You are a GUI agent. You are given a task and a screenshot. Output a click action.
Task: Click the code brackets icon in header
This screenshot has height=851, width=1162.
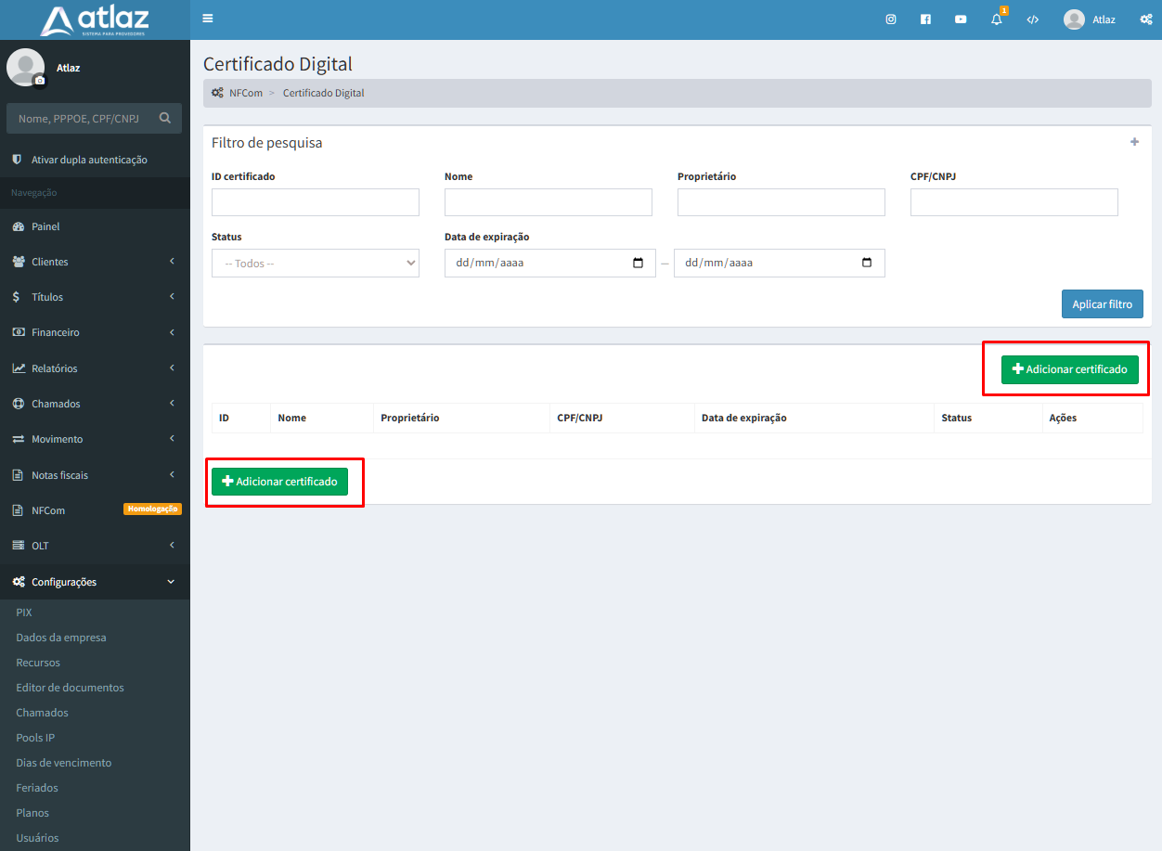pyautogui.click(x=1032, y=19)
